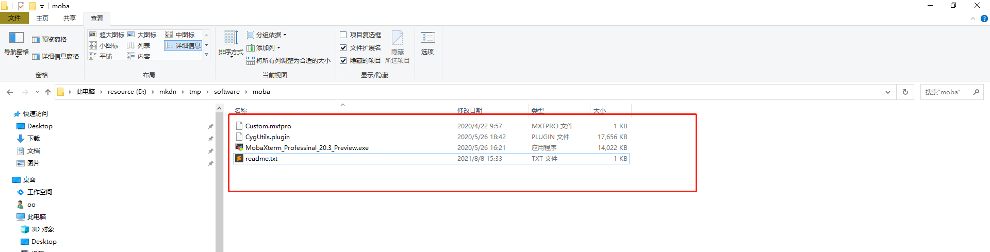Viewport: 990px width, 252px height.
Task: Open folder Options (选项)
Action: (427, 43)
